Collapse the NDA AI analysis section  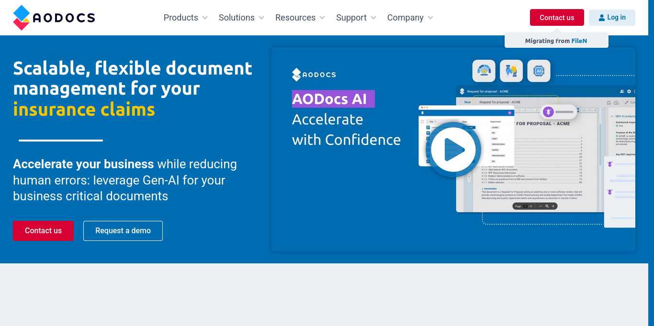(x=611, y=116)
